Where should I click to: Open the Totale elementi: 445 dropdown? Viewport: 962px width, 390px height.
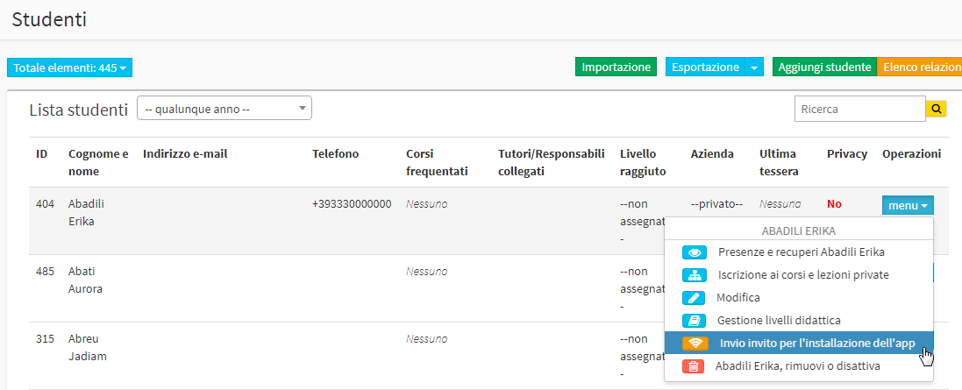pos(69,67)
